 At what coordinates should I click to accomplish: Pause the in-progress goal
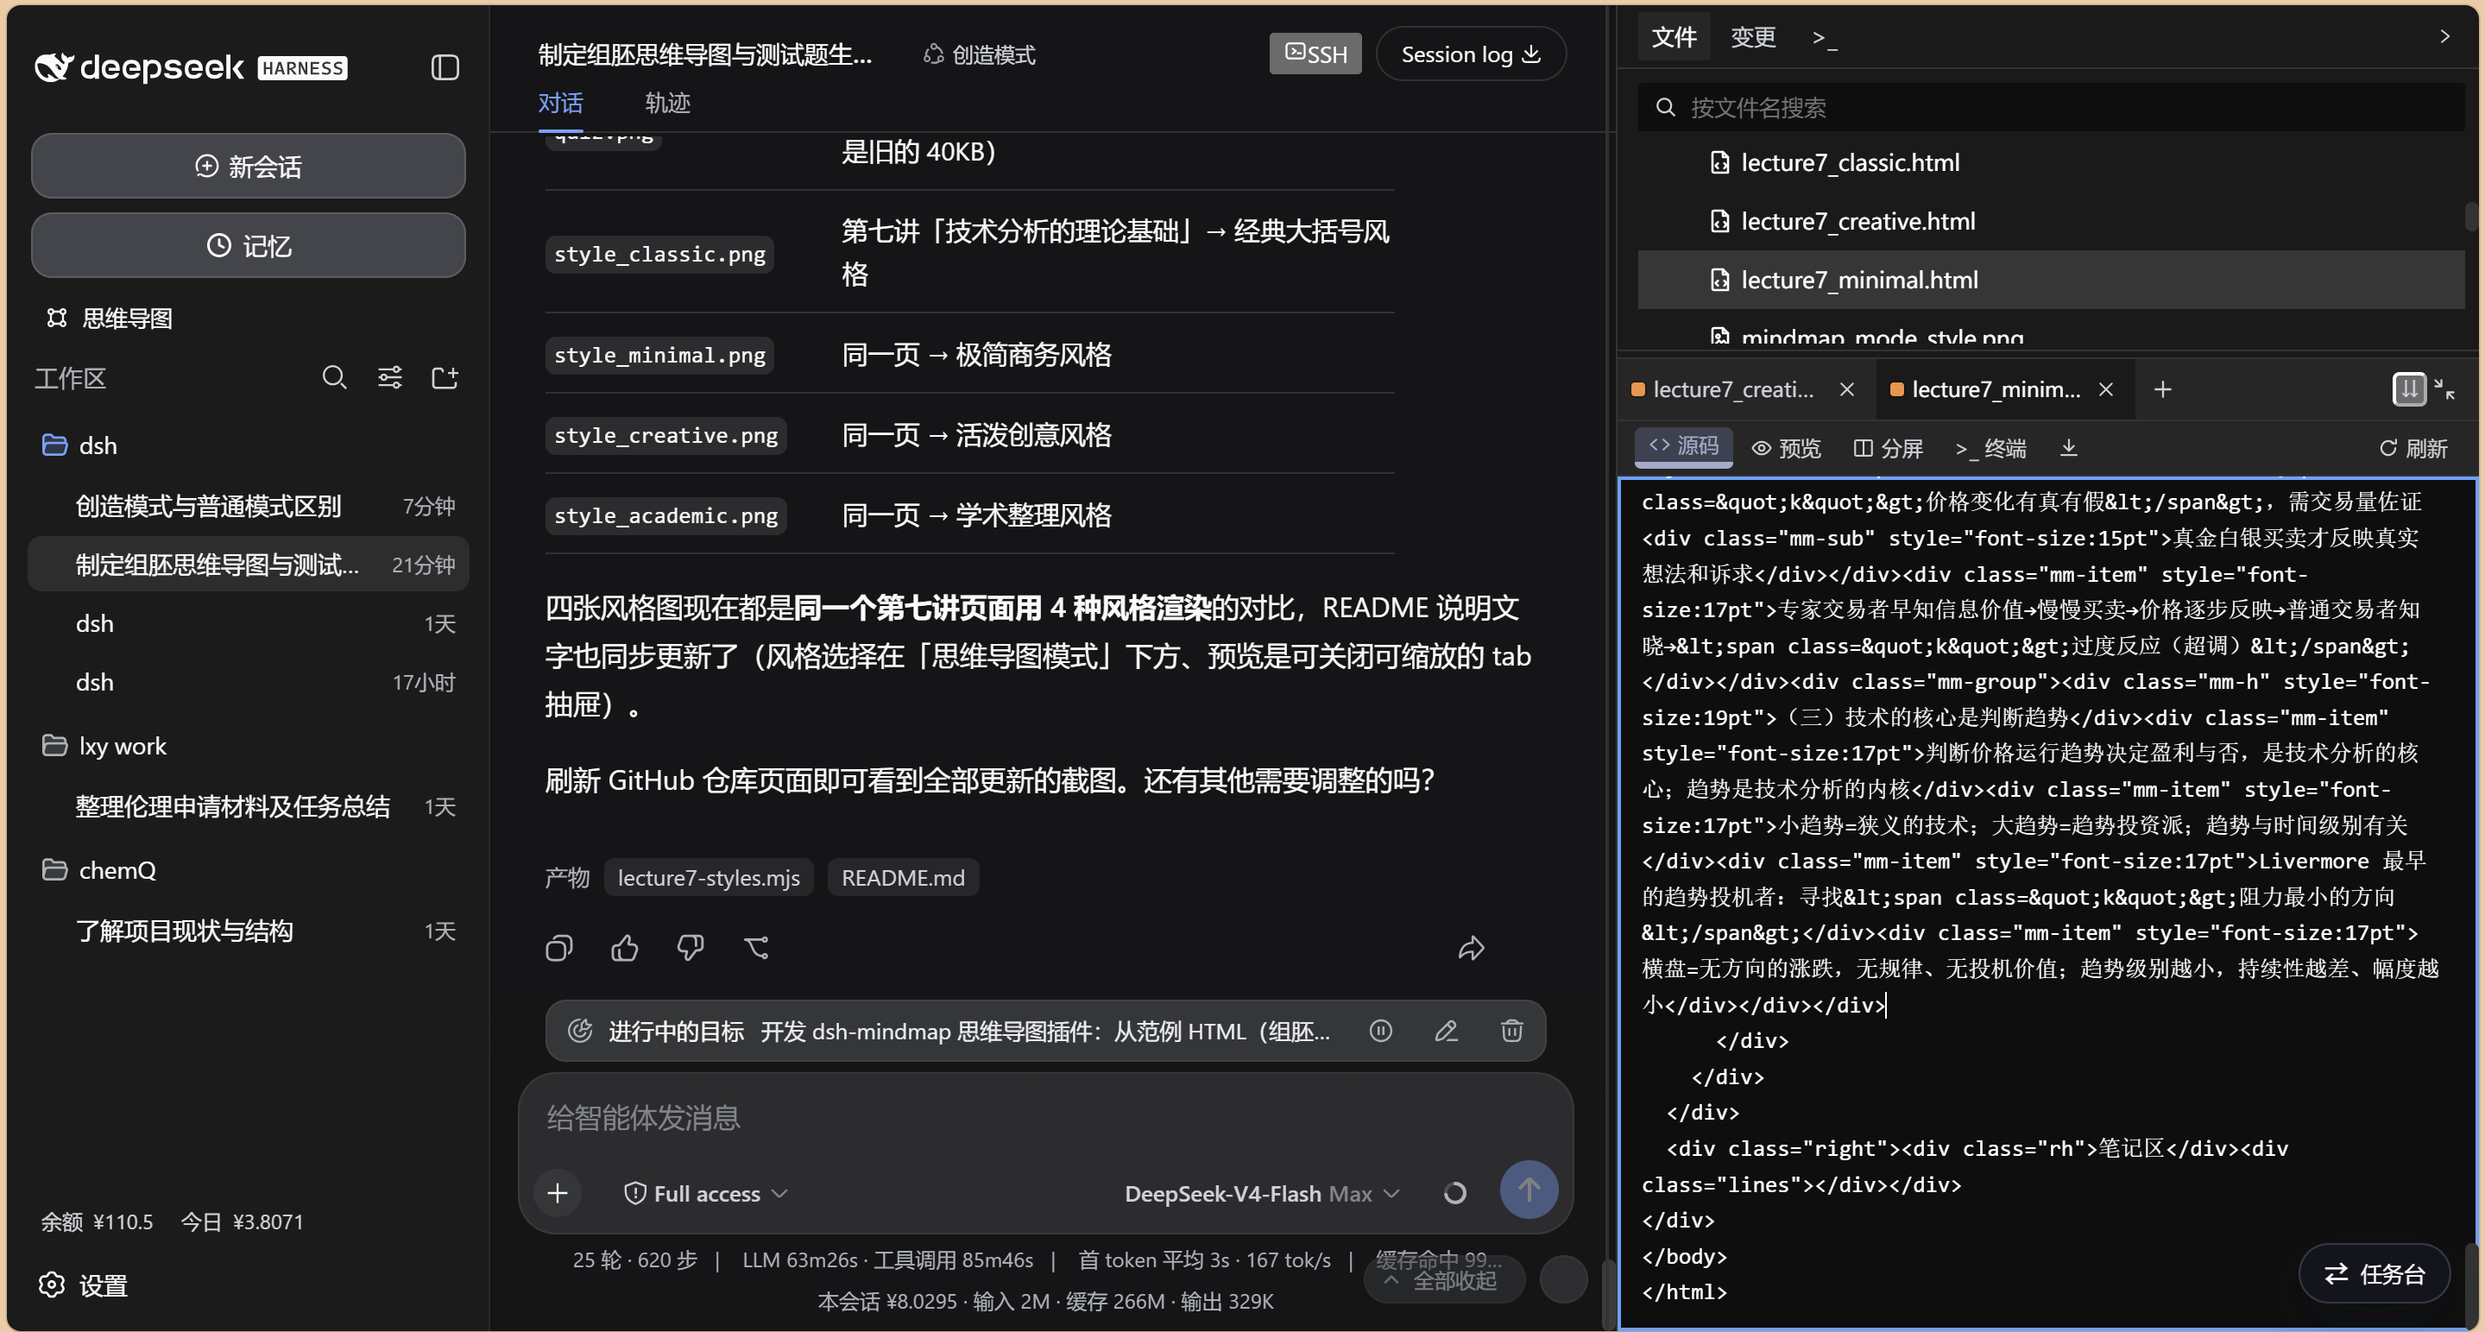click(x=1380, y=1031)
